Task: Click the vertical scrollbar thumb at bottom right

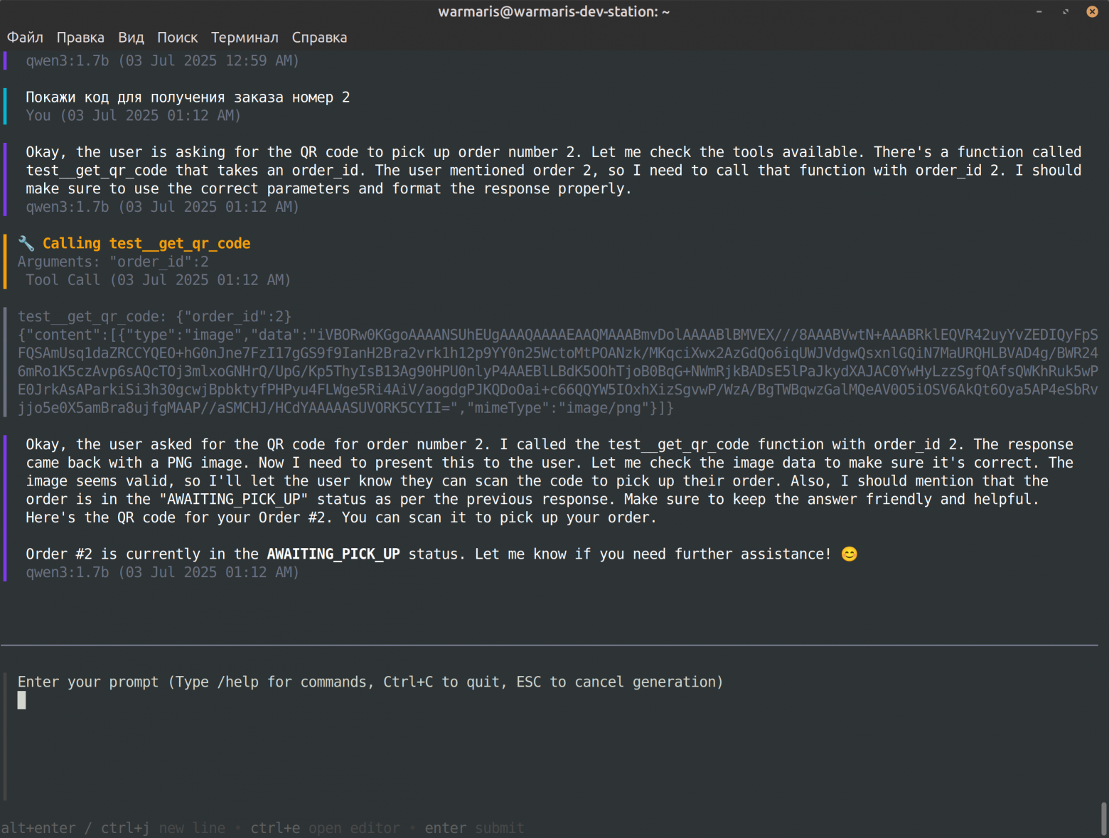Action: 1103,819
